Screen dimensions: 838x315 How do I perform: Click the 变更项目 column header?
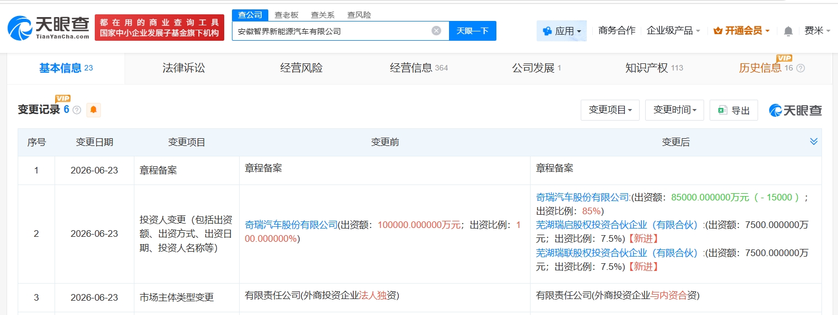(187, 142)
